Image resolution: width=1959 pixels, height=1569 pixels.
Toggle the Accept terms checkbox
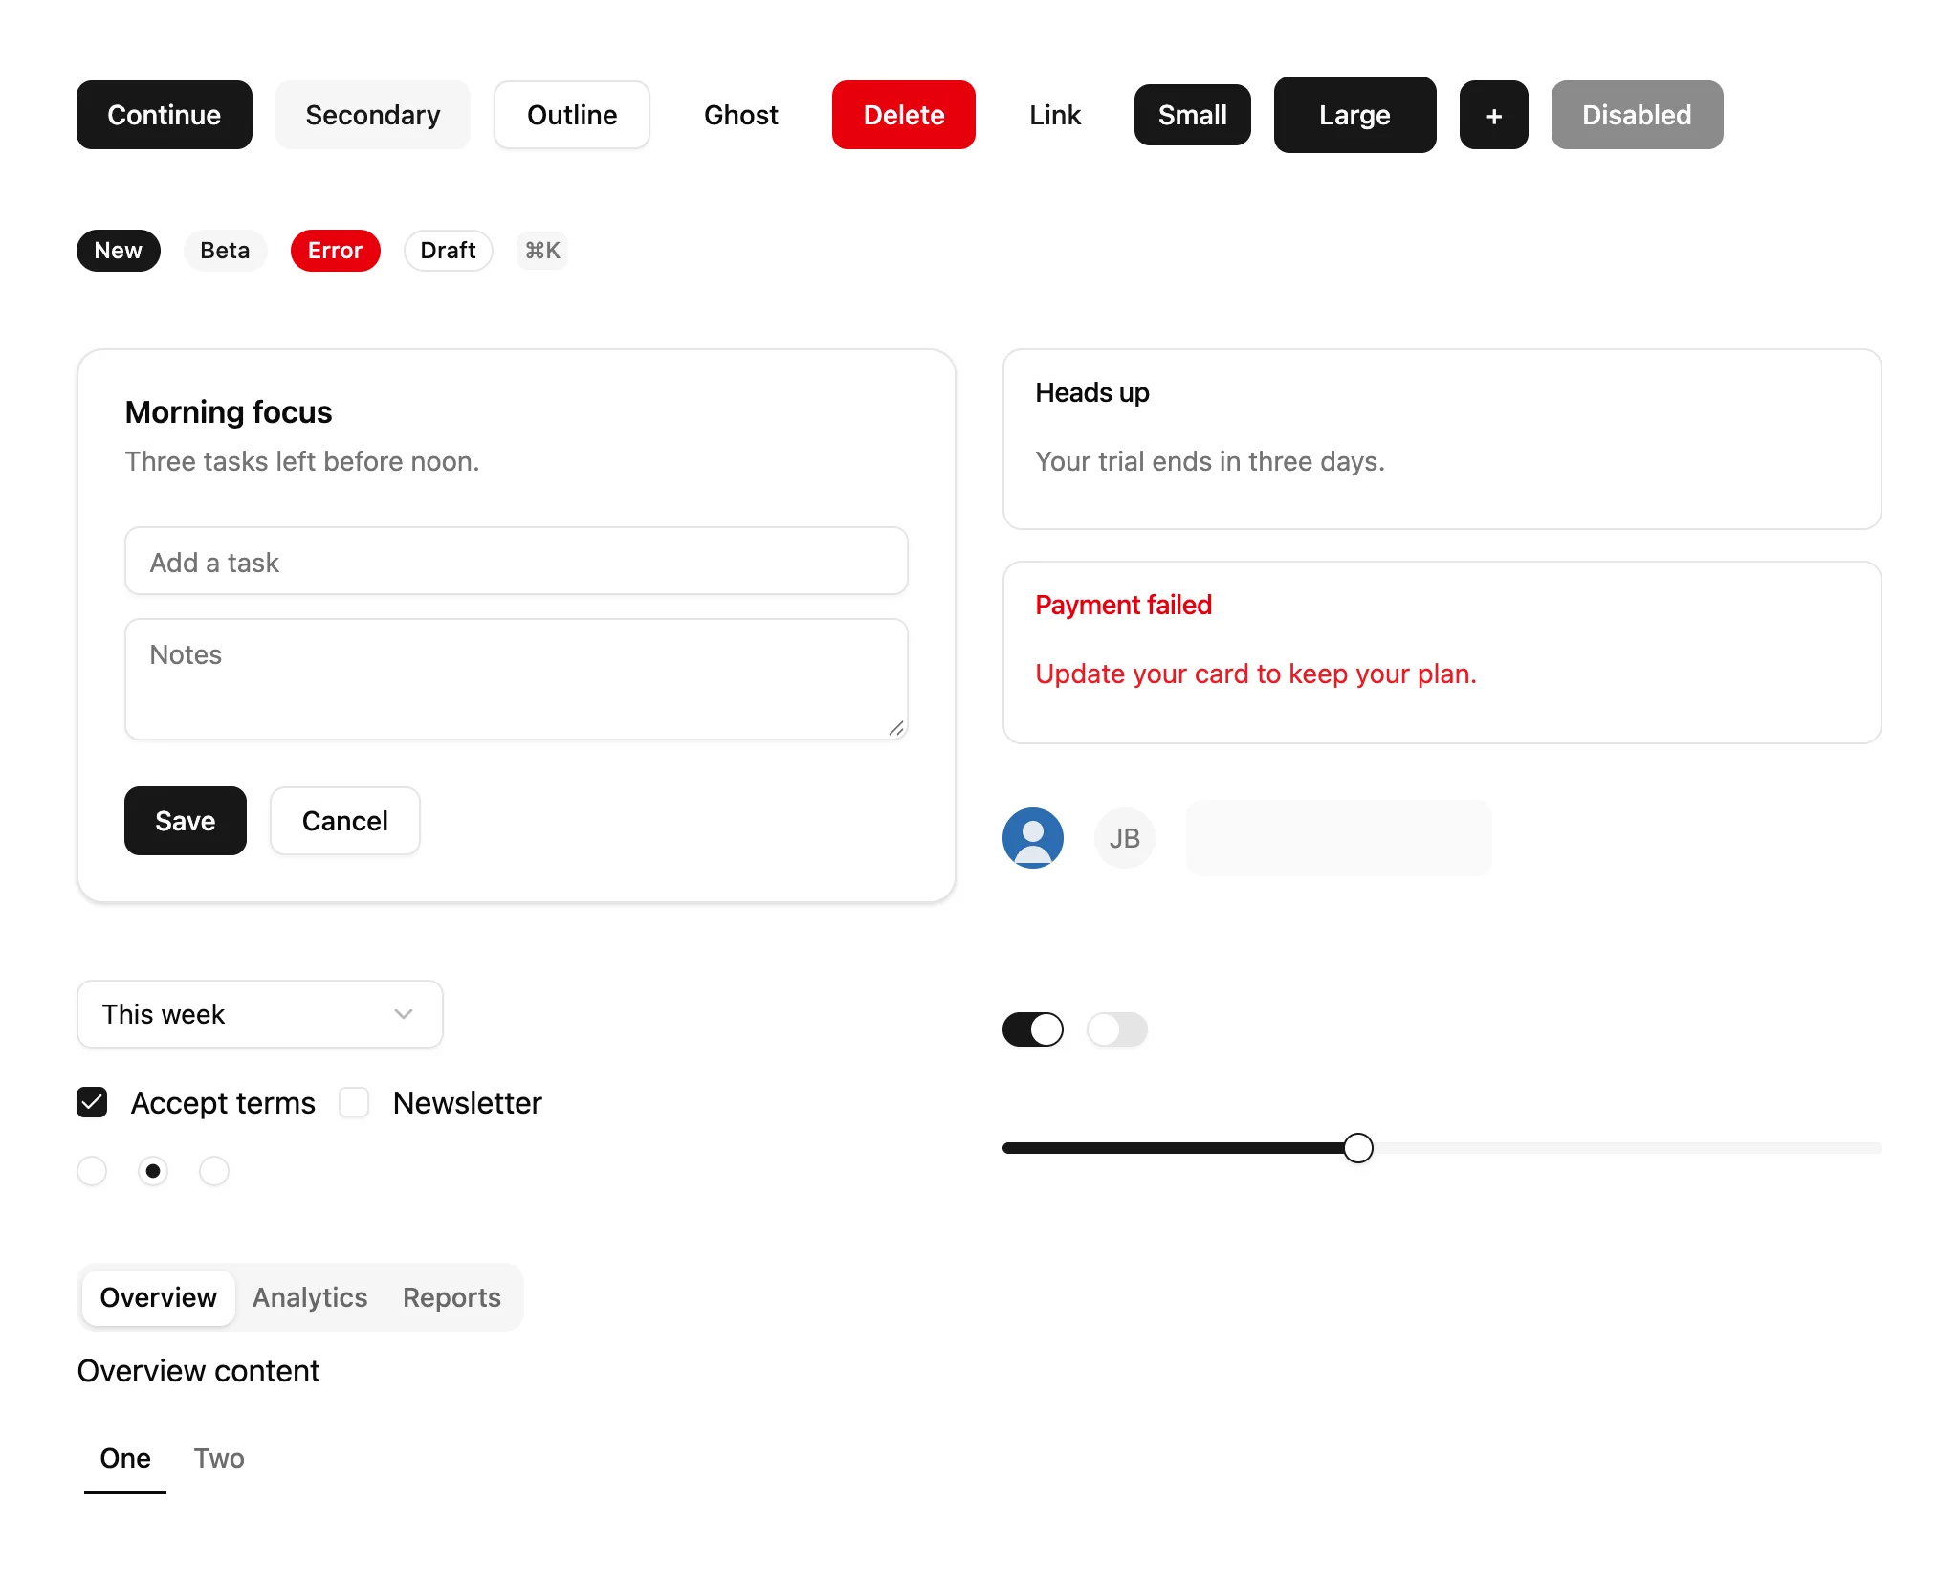click(x=92, y=1102)
